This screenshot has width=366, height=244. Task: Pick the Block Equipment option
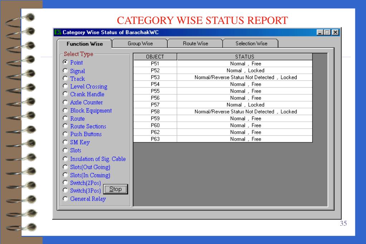click(65, 111)
